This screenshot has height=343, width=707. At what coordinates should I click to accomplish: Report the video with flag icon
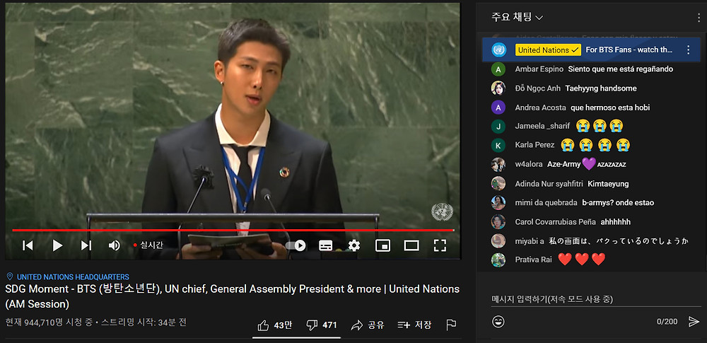[451, 325]
